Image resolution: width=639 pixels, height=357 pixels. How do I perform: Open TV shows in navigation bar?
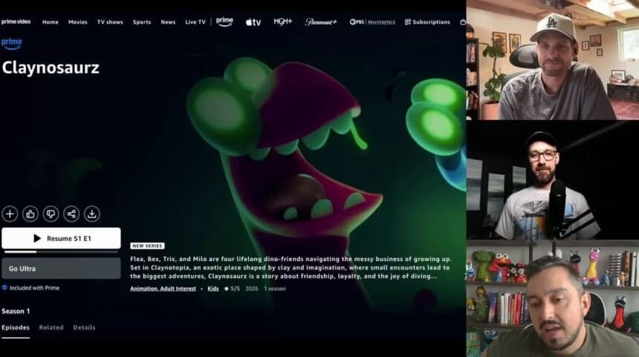coord(110,22)
